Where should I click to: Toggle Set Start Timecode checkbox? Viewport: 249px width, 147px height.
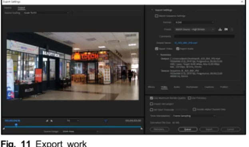pos(151,110)
